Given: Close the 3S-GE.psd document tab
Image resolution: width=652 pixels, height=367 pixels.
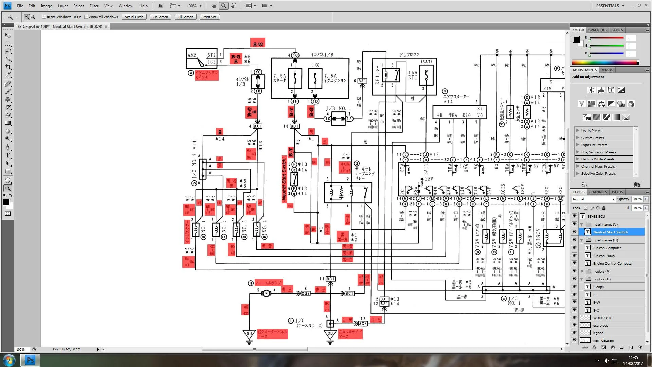Looking at the screenshot, I should point(106,27).
